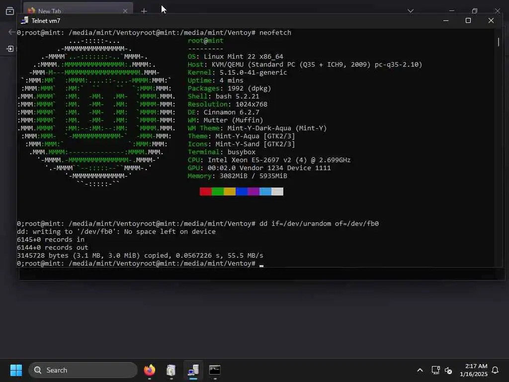
Task: Click the Telnet vm7 title bar icon
Action: point(25,20)
